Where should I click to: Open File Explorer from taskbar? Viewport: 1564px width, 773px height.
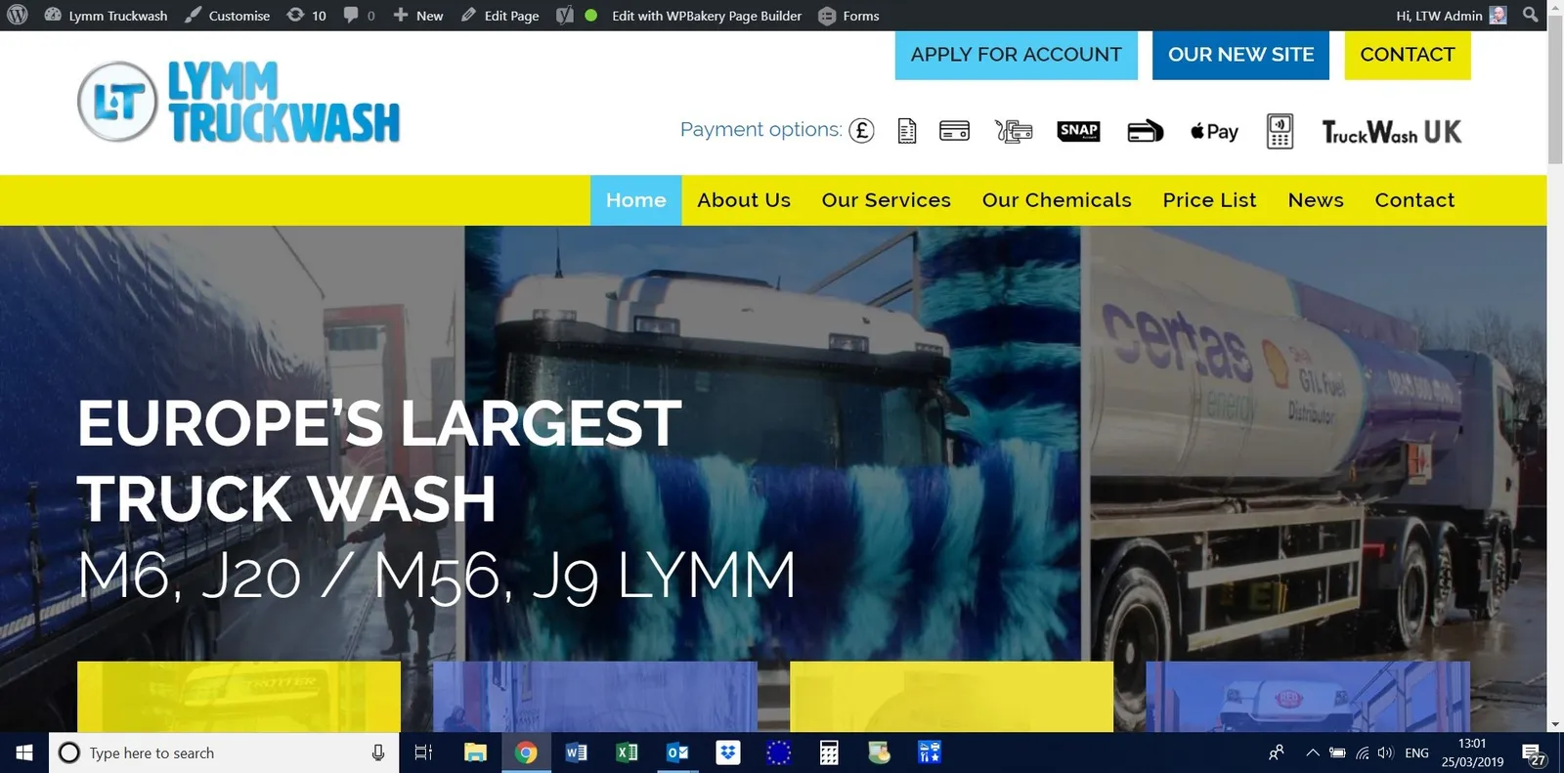point(475,752)
